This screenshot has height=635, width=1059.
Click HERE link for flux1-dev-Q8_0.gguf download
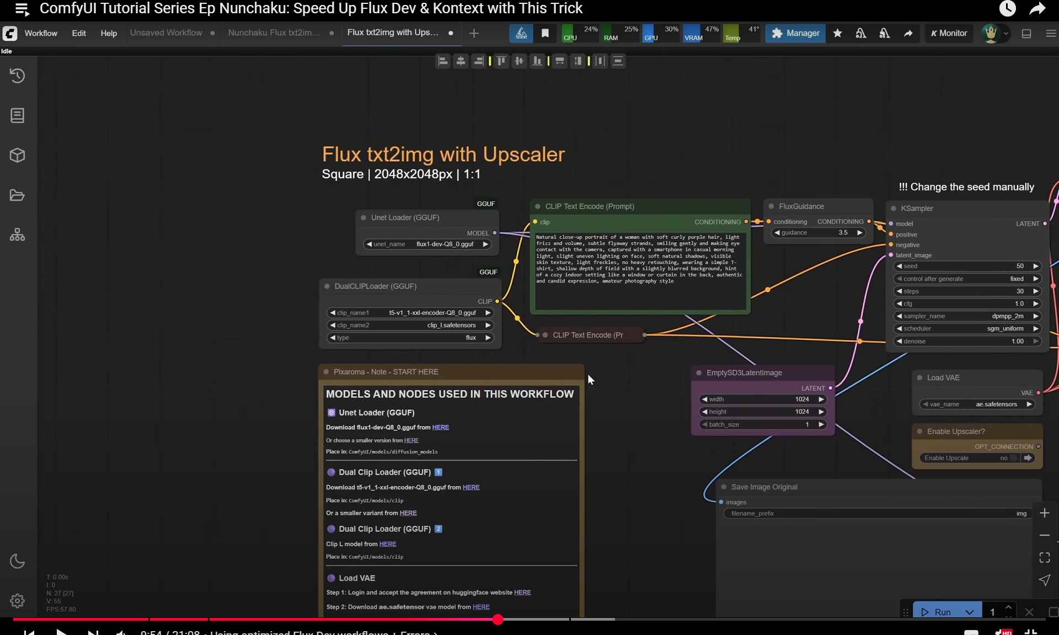click(x=440, y=428)
